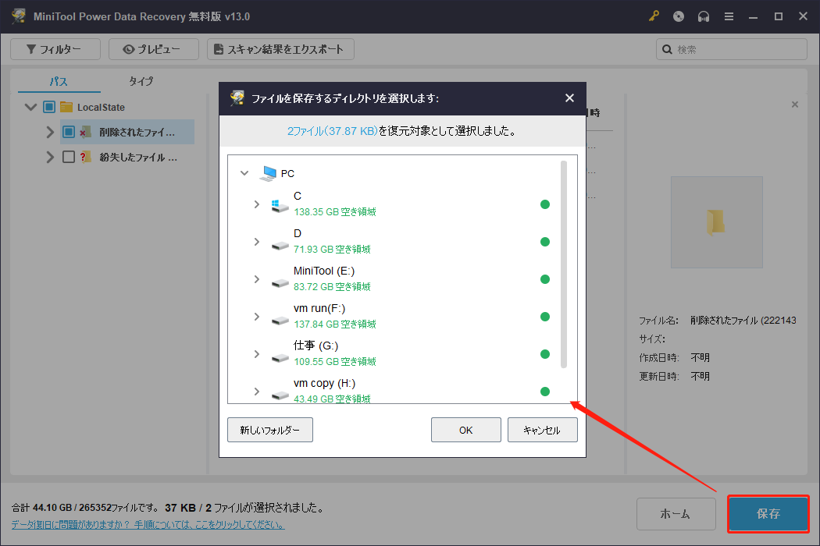
Task: Click the PC computer icon in dialog
Action: tap(268, 173)
